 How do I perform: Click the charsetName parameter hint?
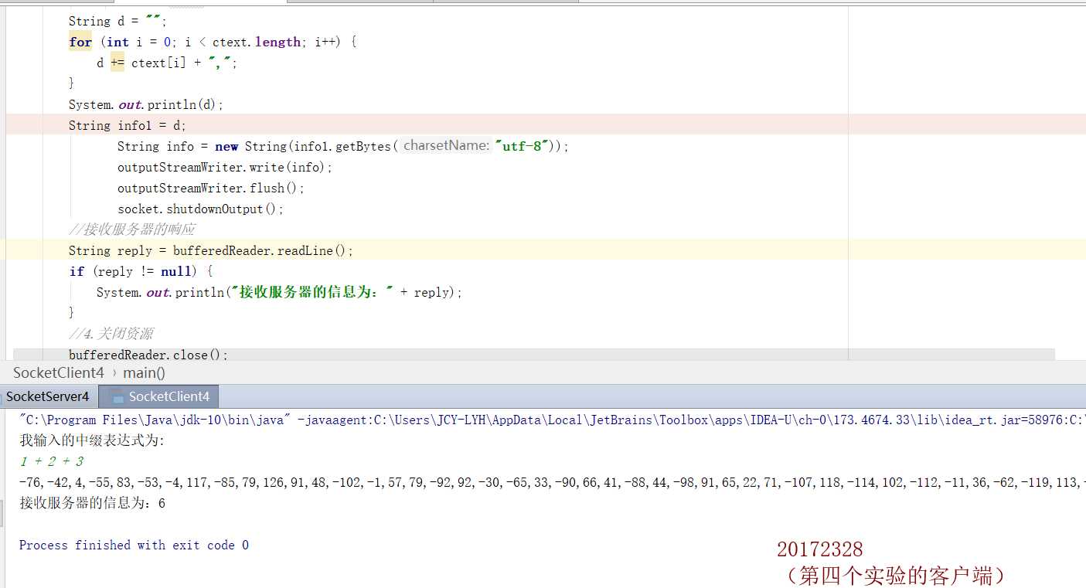(446, 145)
